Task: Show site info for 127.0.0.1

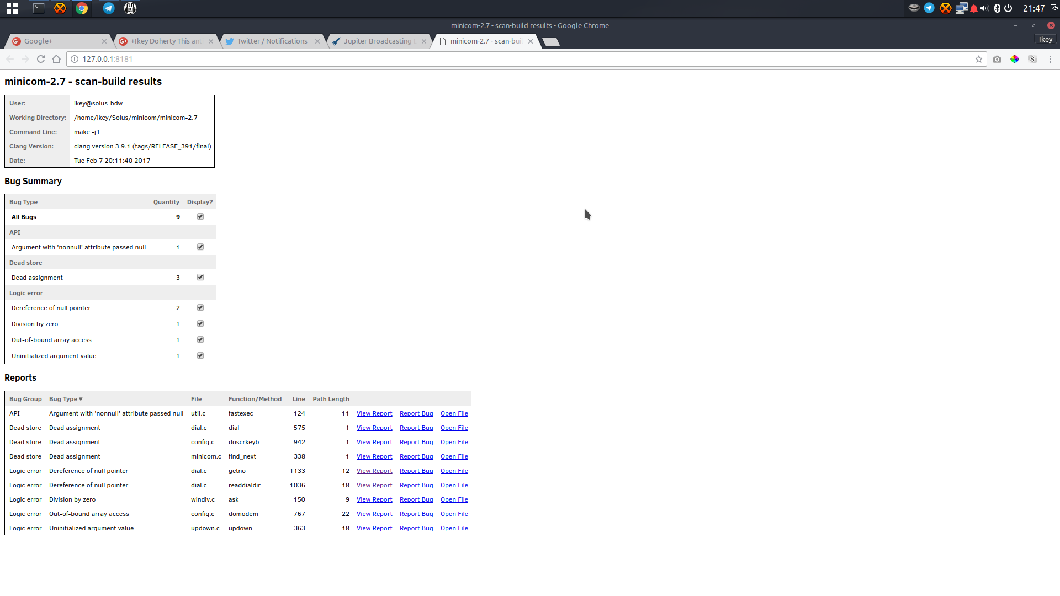Action: 75,59
